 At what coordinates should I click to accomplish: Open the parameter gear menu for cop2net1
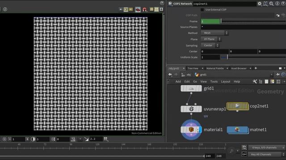click(259, 4)
